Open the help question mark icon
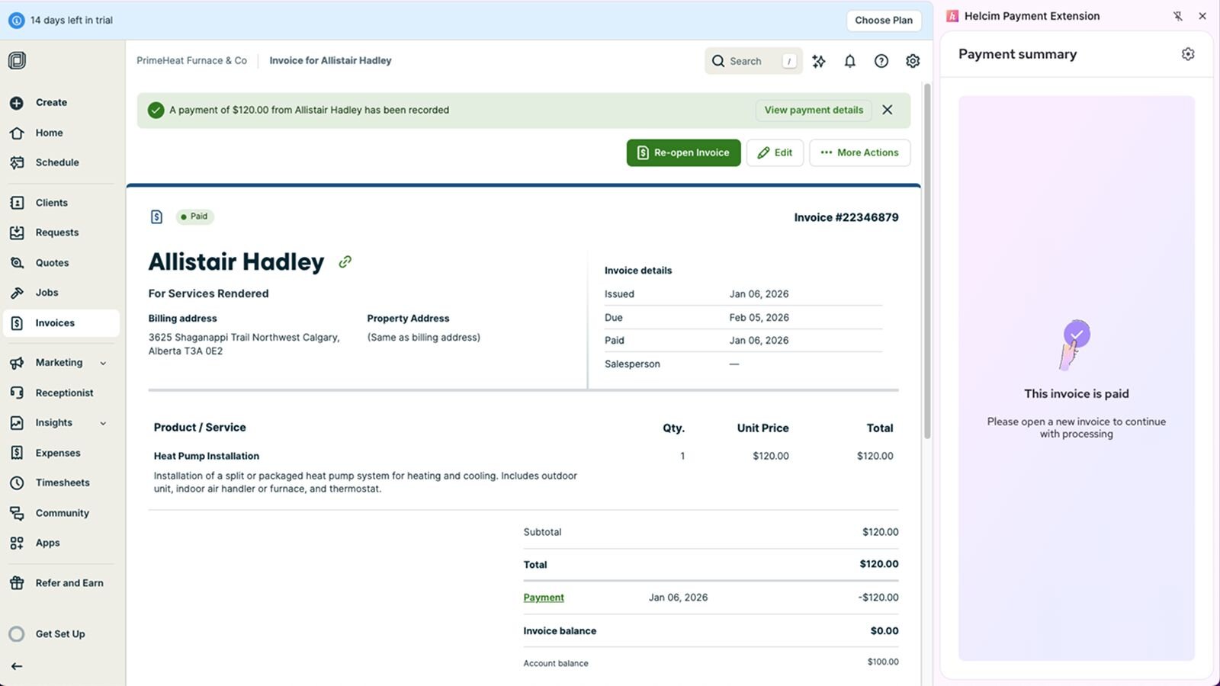This screenshot has width=1220, height=686. 881,61
